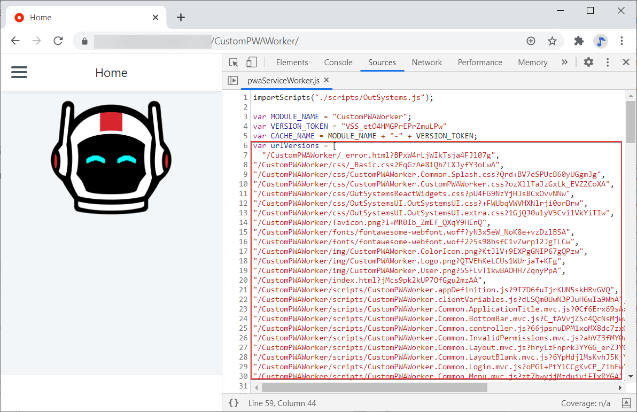
Task: Select the inspect element tool
Action: (x=234, y=62)
